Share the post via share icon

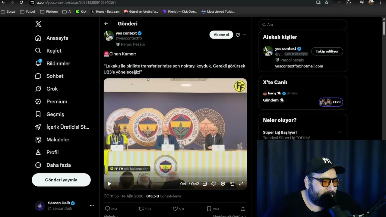click(x=243, y=209)
